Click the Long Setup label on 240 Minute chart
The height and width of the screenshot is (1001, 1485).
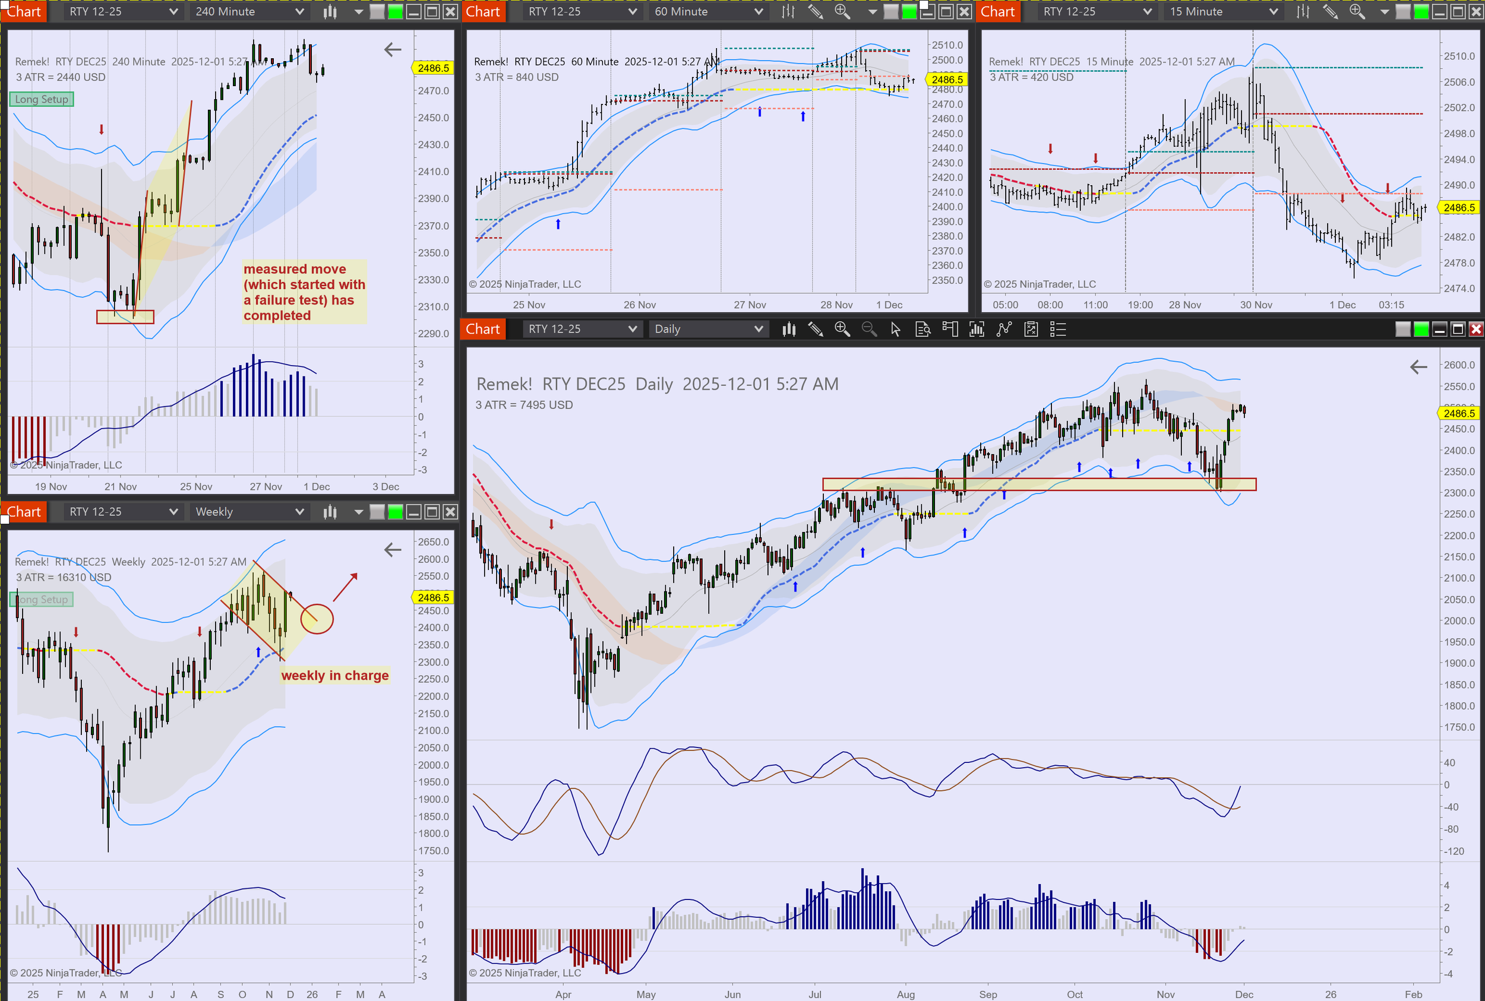[42, 100]
